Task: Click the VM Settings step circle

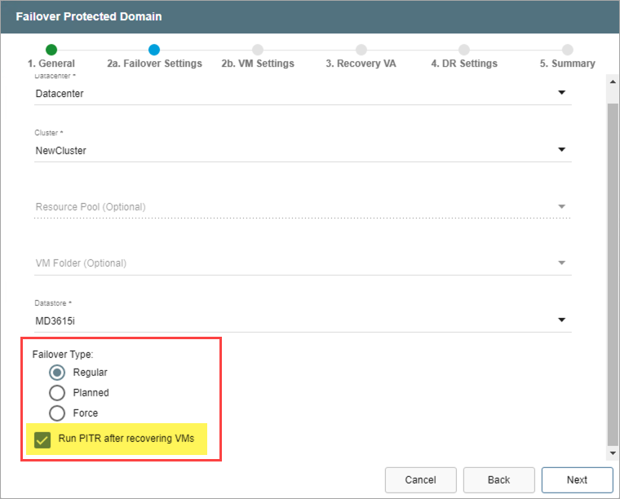Action: (258, 50)
